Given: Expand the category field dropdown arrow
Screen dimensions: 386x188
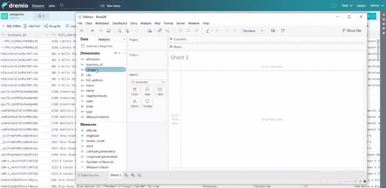Looking at the screenshot, I should pyautogui.click(x=123, y=70).
